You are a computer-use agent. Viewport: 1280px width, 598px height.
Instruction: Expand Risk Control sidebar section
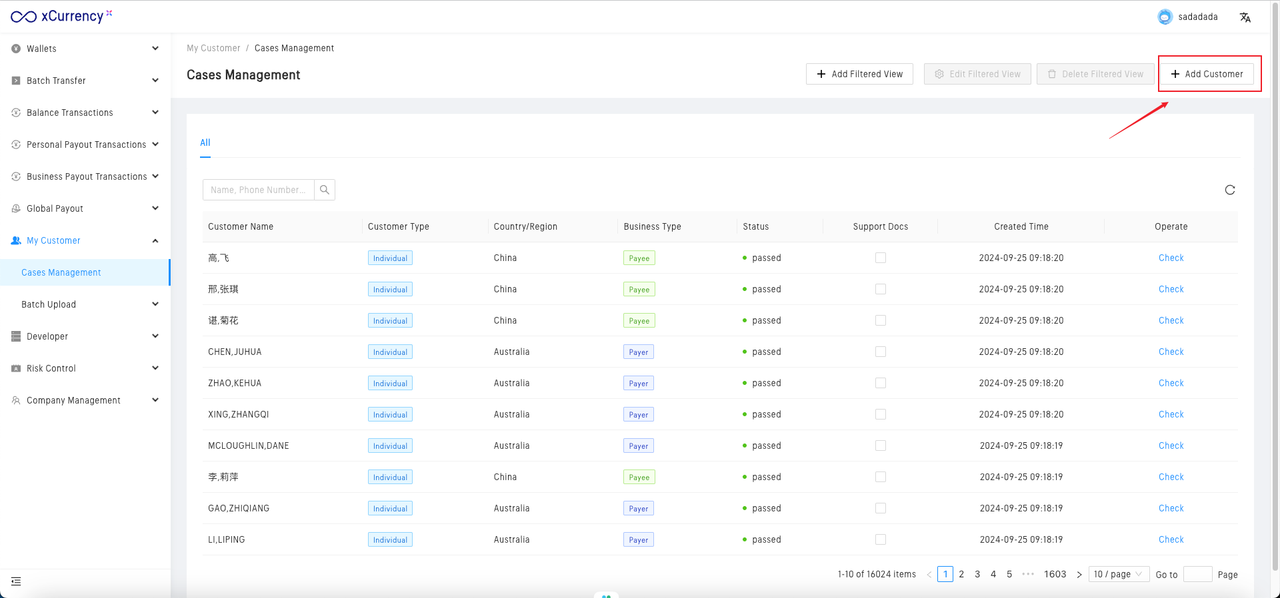[85, 368]
